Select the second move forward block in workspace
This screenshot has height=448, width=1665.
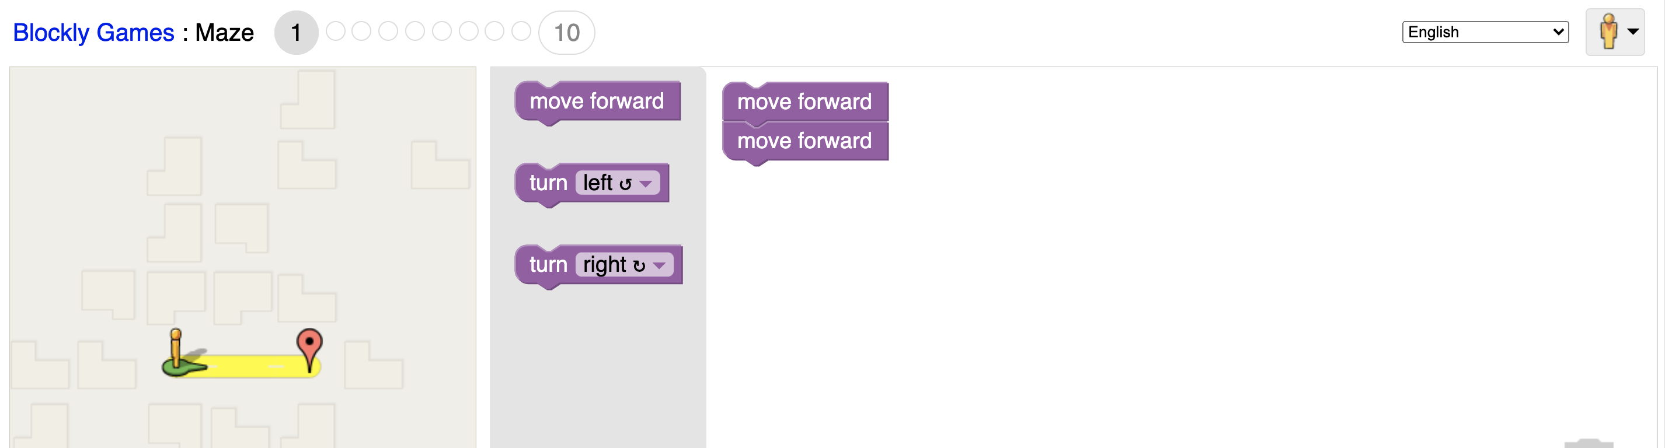[x=806, y=141]
